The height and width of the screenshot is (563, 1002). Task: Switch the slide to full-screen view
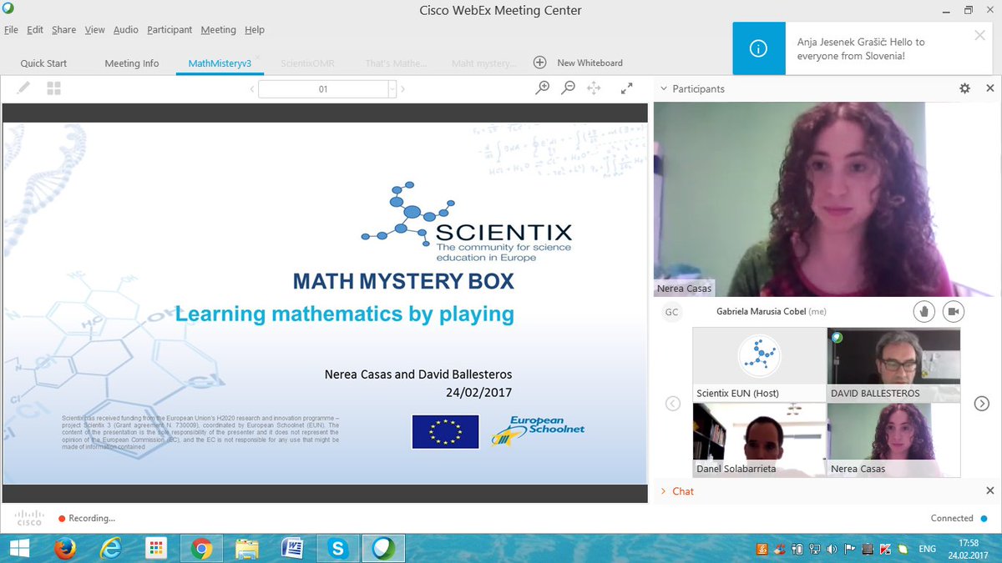[x=626, y=88]
